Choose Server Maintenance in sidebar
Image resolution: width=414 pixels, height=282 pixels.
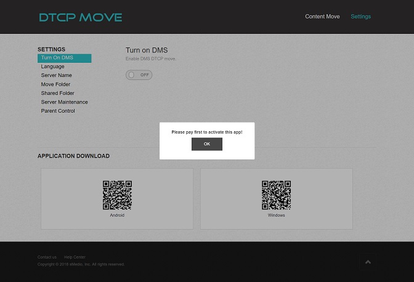click(64, 102)
